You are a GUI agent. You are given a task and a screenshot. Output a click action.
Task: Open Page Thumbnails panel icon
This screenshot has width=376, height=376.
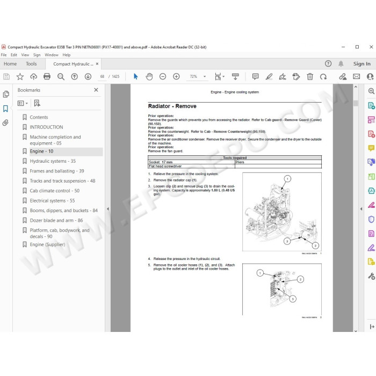pos(6,94)
